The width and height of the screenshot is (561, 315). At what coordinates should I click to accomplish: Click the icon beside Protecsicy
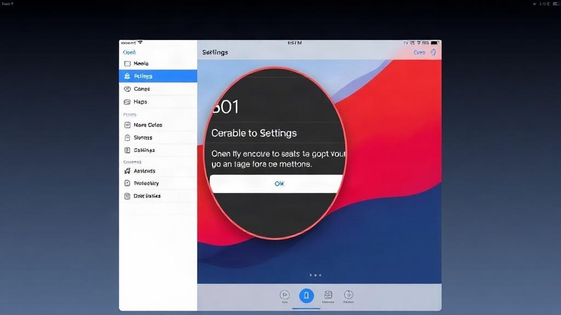[127, 183]
